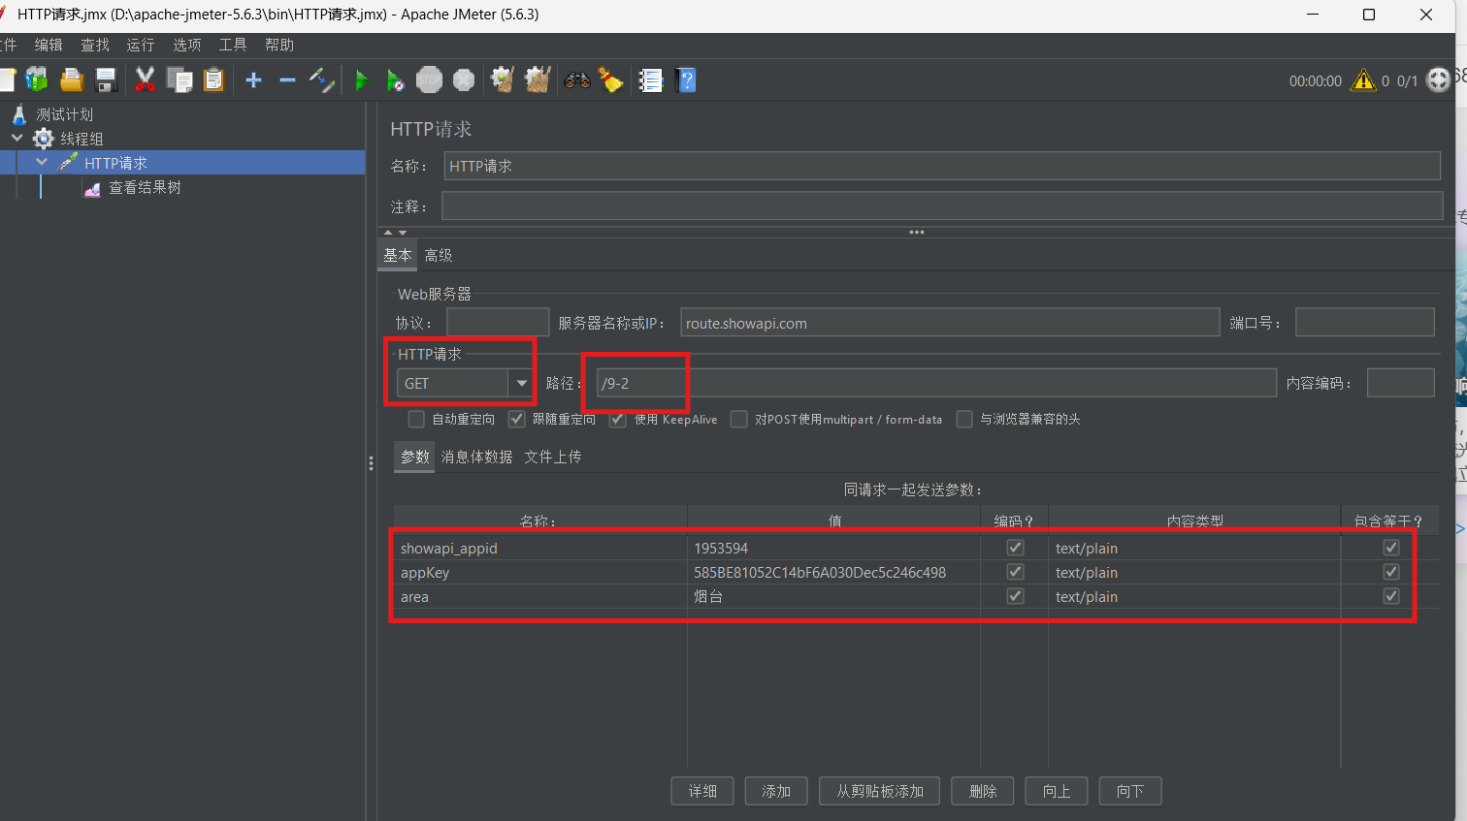Save the test plan with disk icon
Viewport: 1467px width, 821px height.
pos(106,79)
